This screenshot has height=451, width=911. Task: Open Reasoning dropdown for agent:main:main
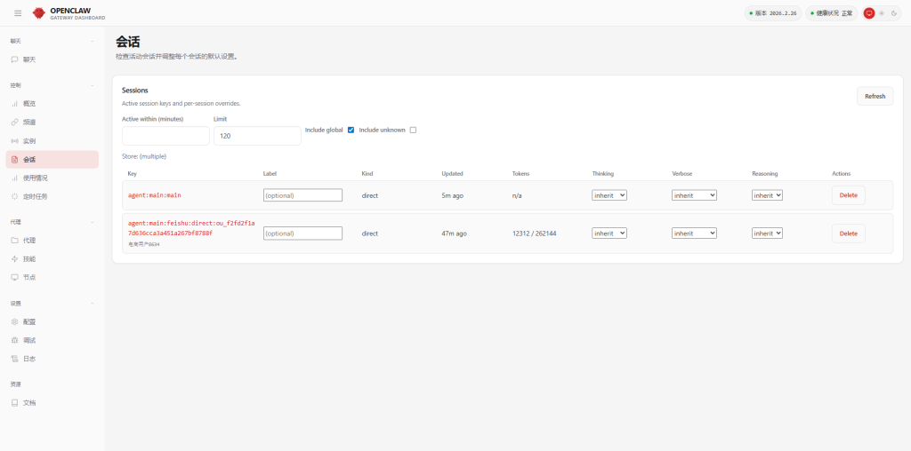(767, 195)
